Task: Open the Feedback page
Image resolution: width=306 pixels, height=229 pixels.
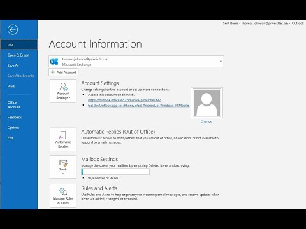Action: (x=15, y=117)
